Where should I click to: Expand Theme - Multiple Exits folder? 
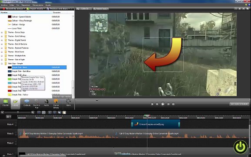2,56
